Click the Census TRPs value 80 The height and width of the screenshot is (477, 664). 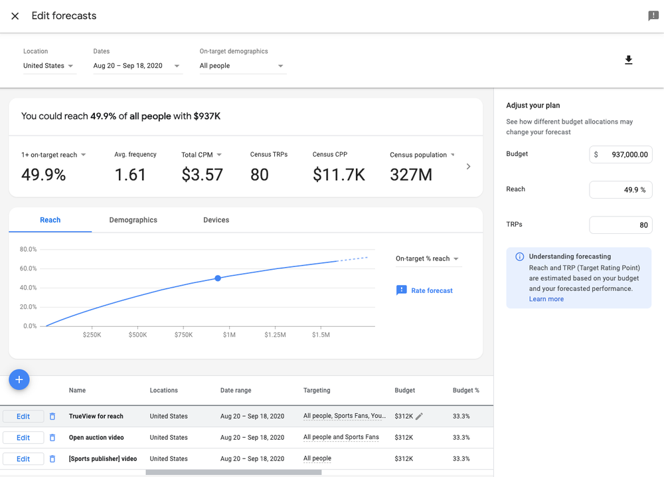(260, 175)
